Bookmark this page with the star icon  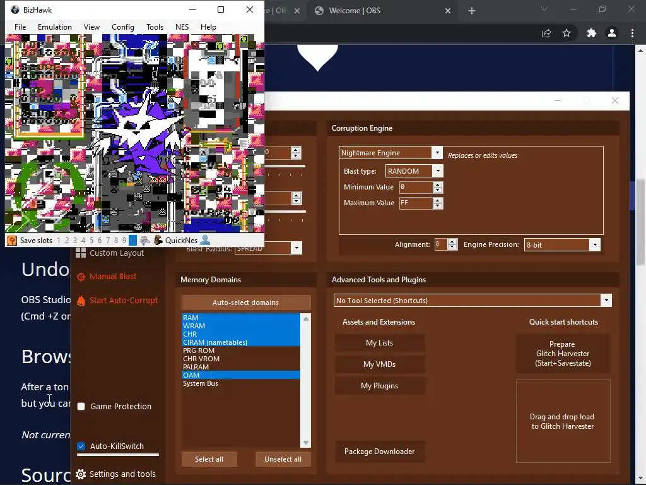[x=567, y=33]
